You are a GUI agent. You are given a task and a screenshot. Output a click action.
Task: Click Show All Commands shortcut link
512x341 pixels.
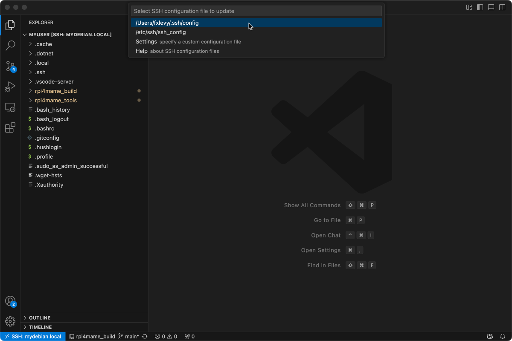point(312,205)
